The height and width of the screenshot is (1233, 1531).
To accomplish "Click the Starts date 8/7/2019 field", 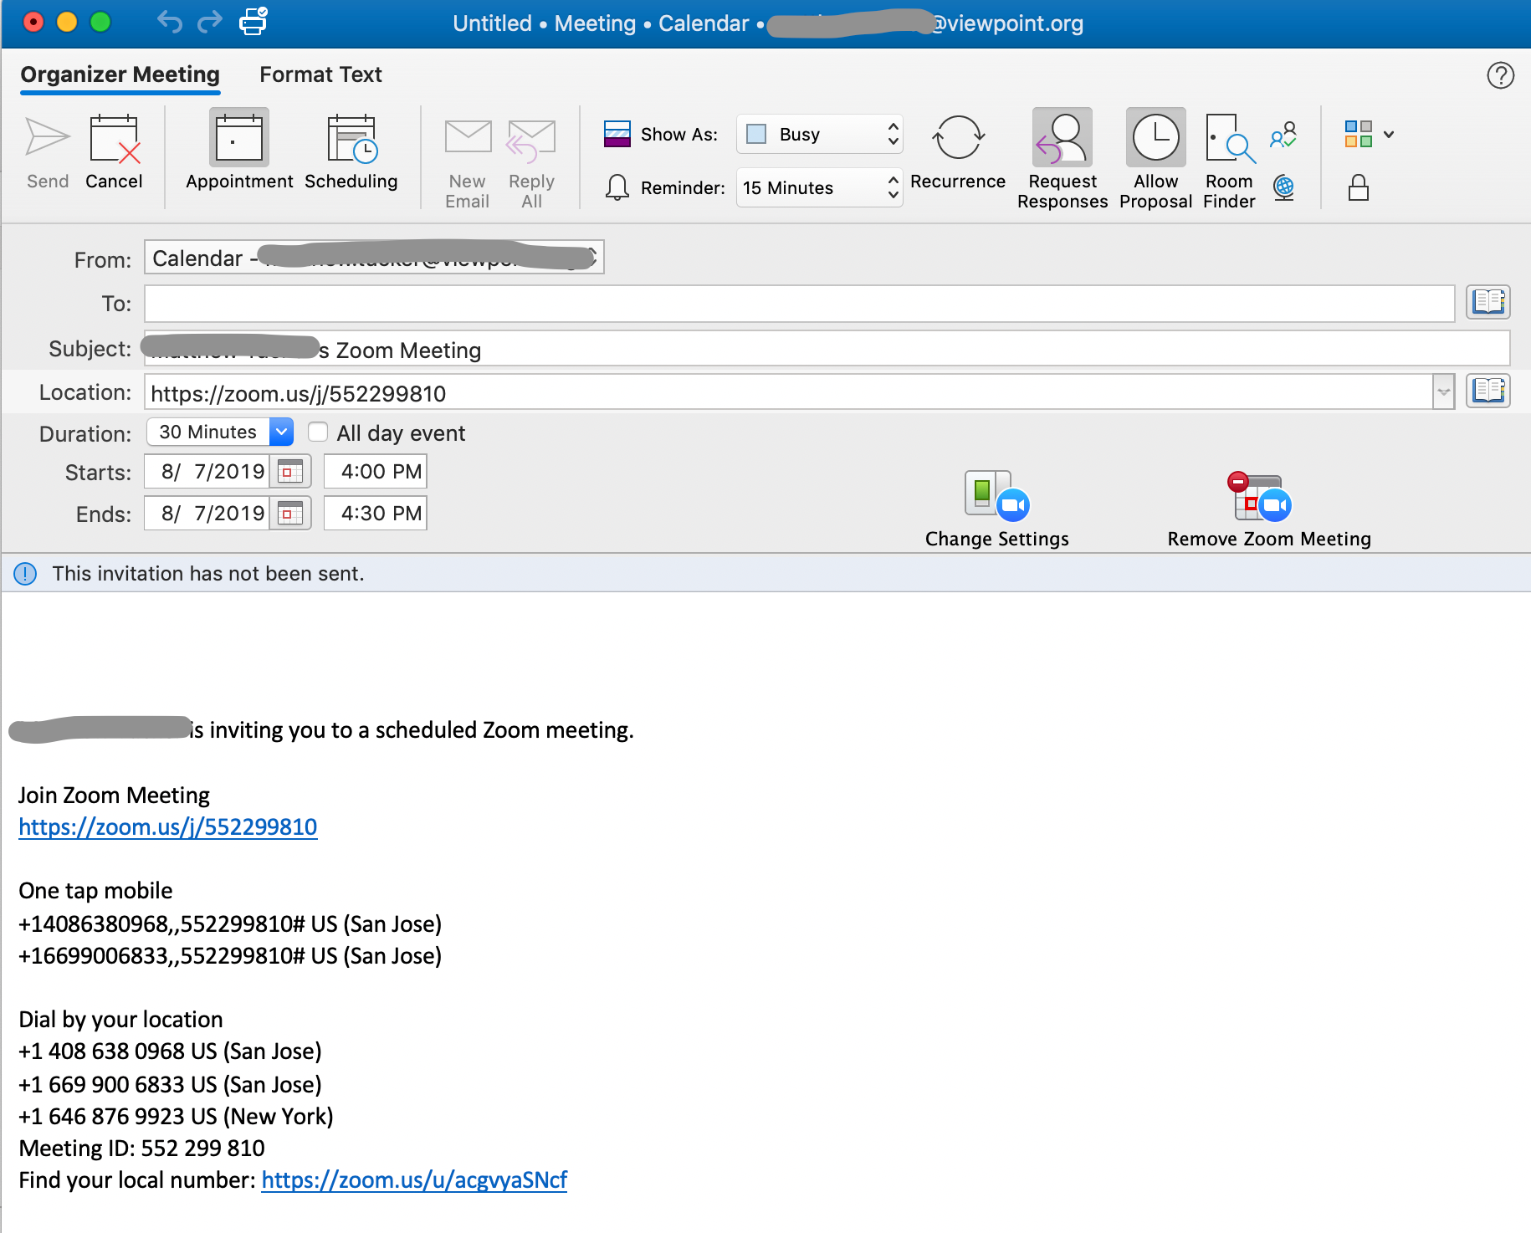I will coord(207,472).
